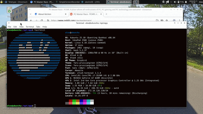Switch to PC Master Race taskbar button

click(42, 2)
